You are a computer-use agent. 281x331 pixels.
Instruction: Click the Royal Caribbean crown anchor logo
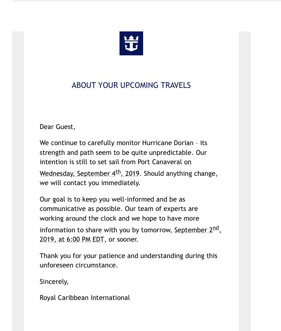coord(131,43)
